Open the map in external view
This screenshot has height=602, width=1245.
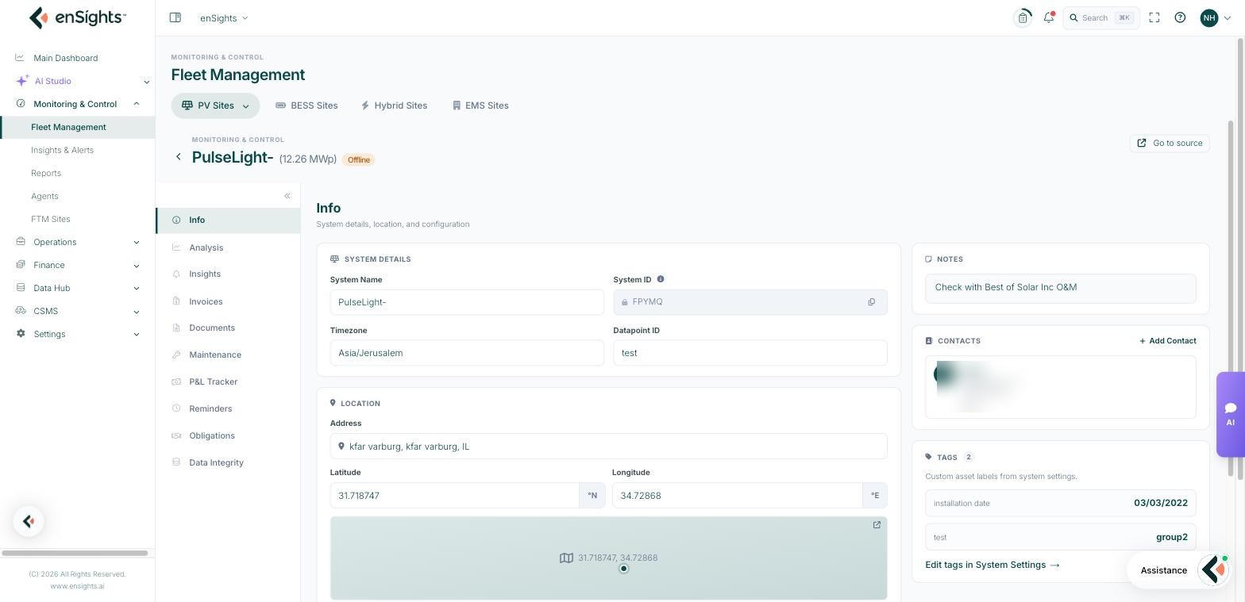pos(877,525)
